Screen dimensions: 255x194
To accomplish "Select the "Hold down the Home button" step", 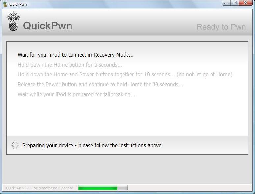I will pyautogui.click(x=70, y=65).
